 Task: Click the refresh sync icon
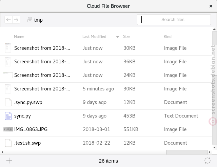tap(208, 161)
